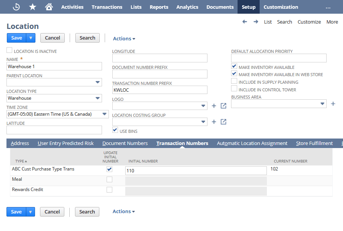
Task: Go to Home via house icon
Action: tap(49, 7)
